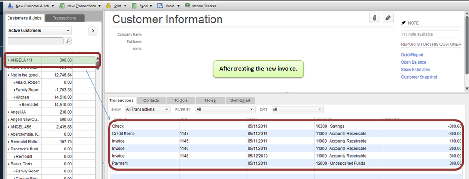
Task: Select customer ANGELA 111
Action: (x=51, y=60)
